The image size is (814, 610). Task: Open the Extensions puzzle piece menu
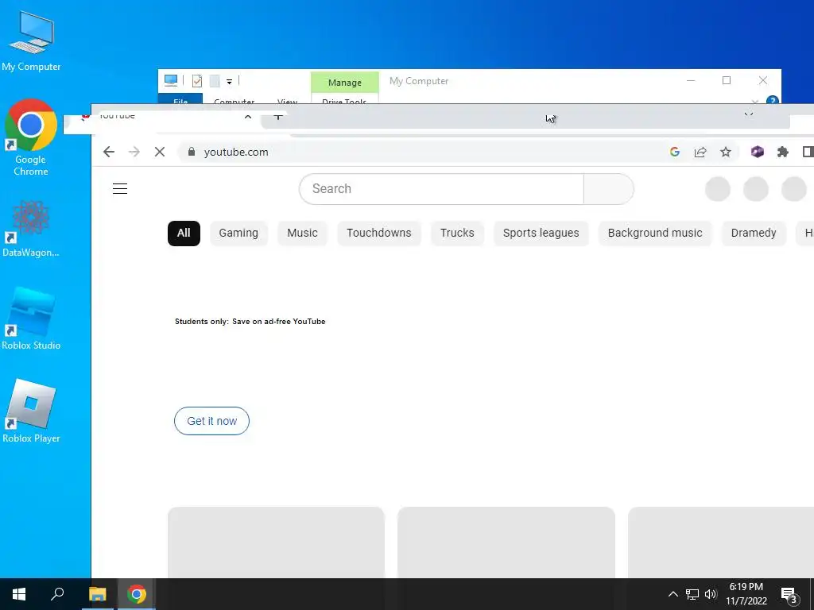pyautogui.click(x=782, y=152)
